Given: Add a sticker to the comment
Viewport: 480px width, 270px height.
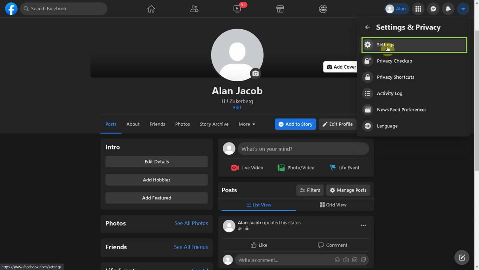Looking at the screenshot, I should [x=364, y=260].
